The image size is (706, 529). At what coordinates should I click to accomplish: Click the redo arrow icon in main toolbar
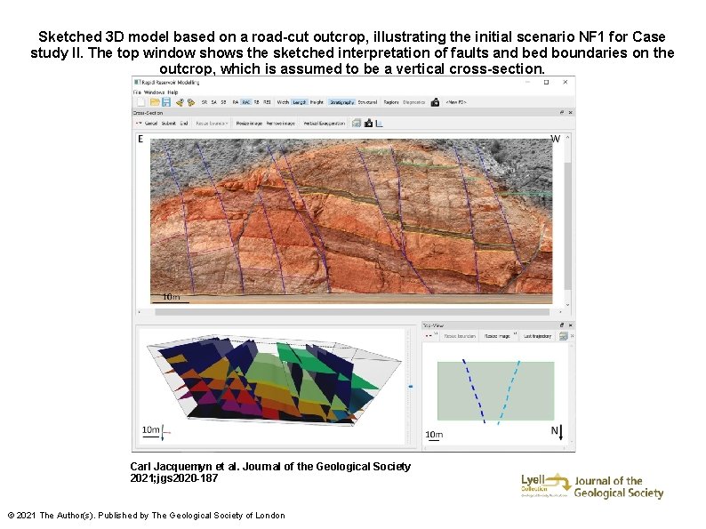click(191, 102)
